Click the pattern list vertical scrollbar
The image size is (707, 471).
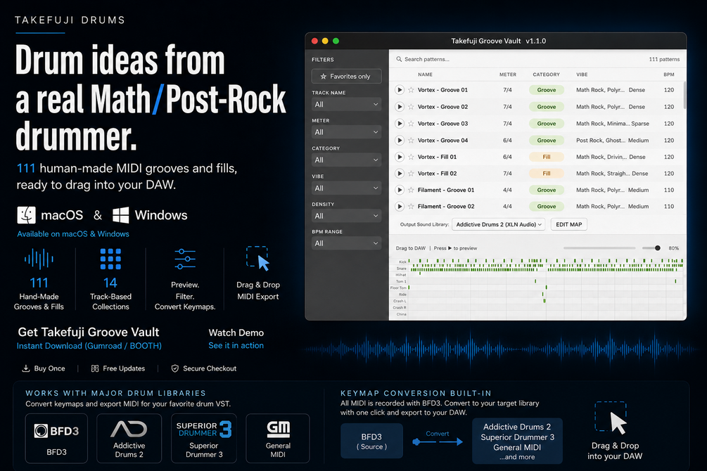point(684,95)
